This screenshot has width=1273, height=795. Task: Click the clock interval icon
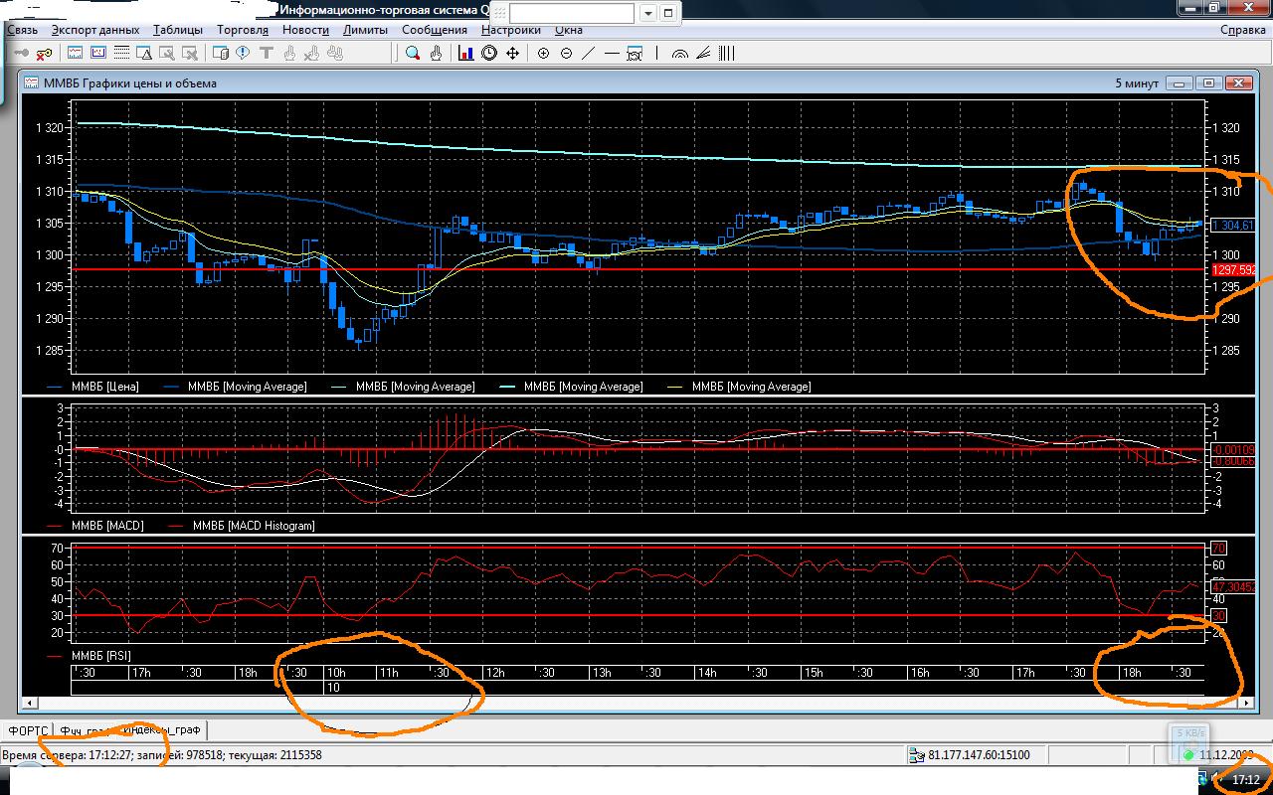(x=489, y=54)
